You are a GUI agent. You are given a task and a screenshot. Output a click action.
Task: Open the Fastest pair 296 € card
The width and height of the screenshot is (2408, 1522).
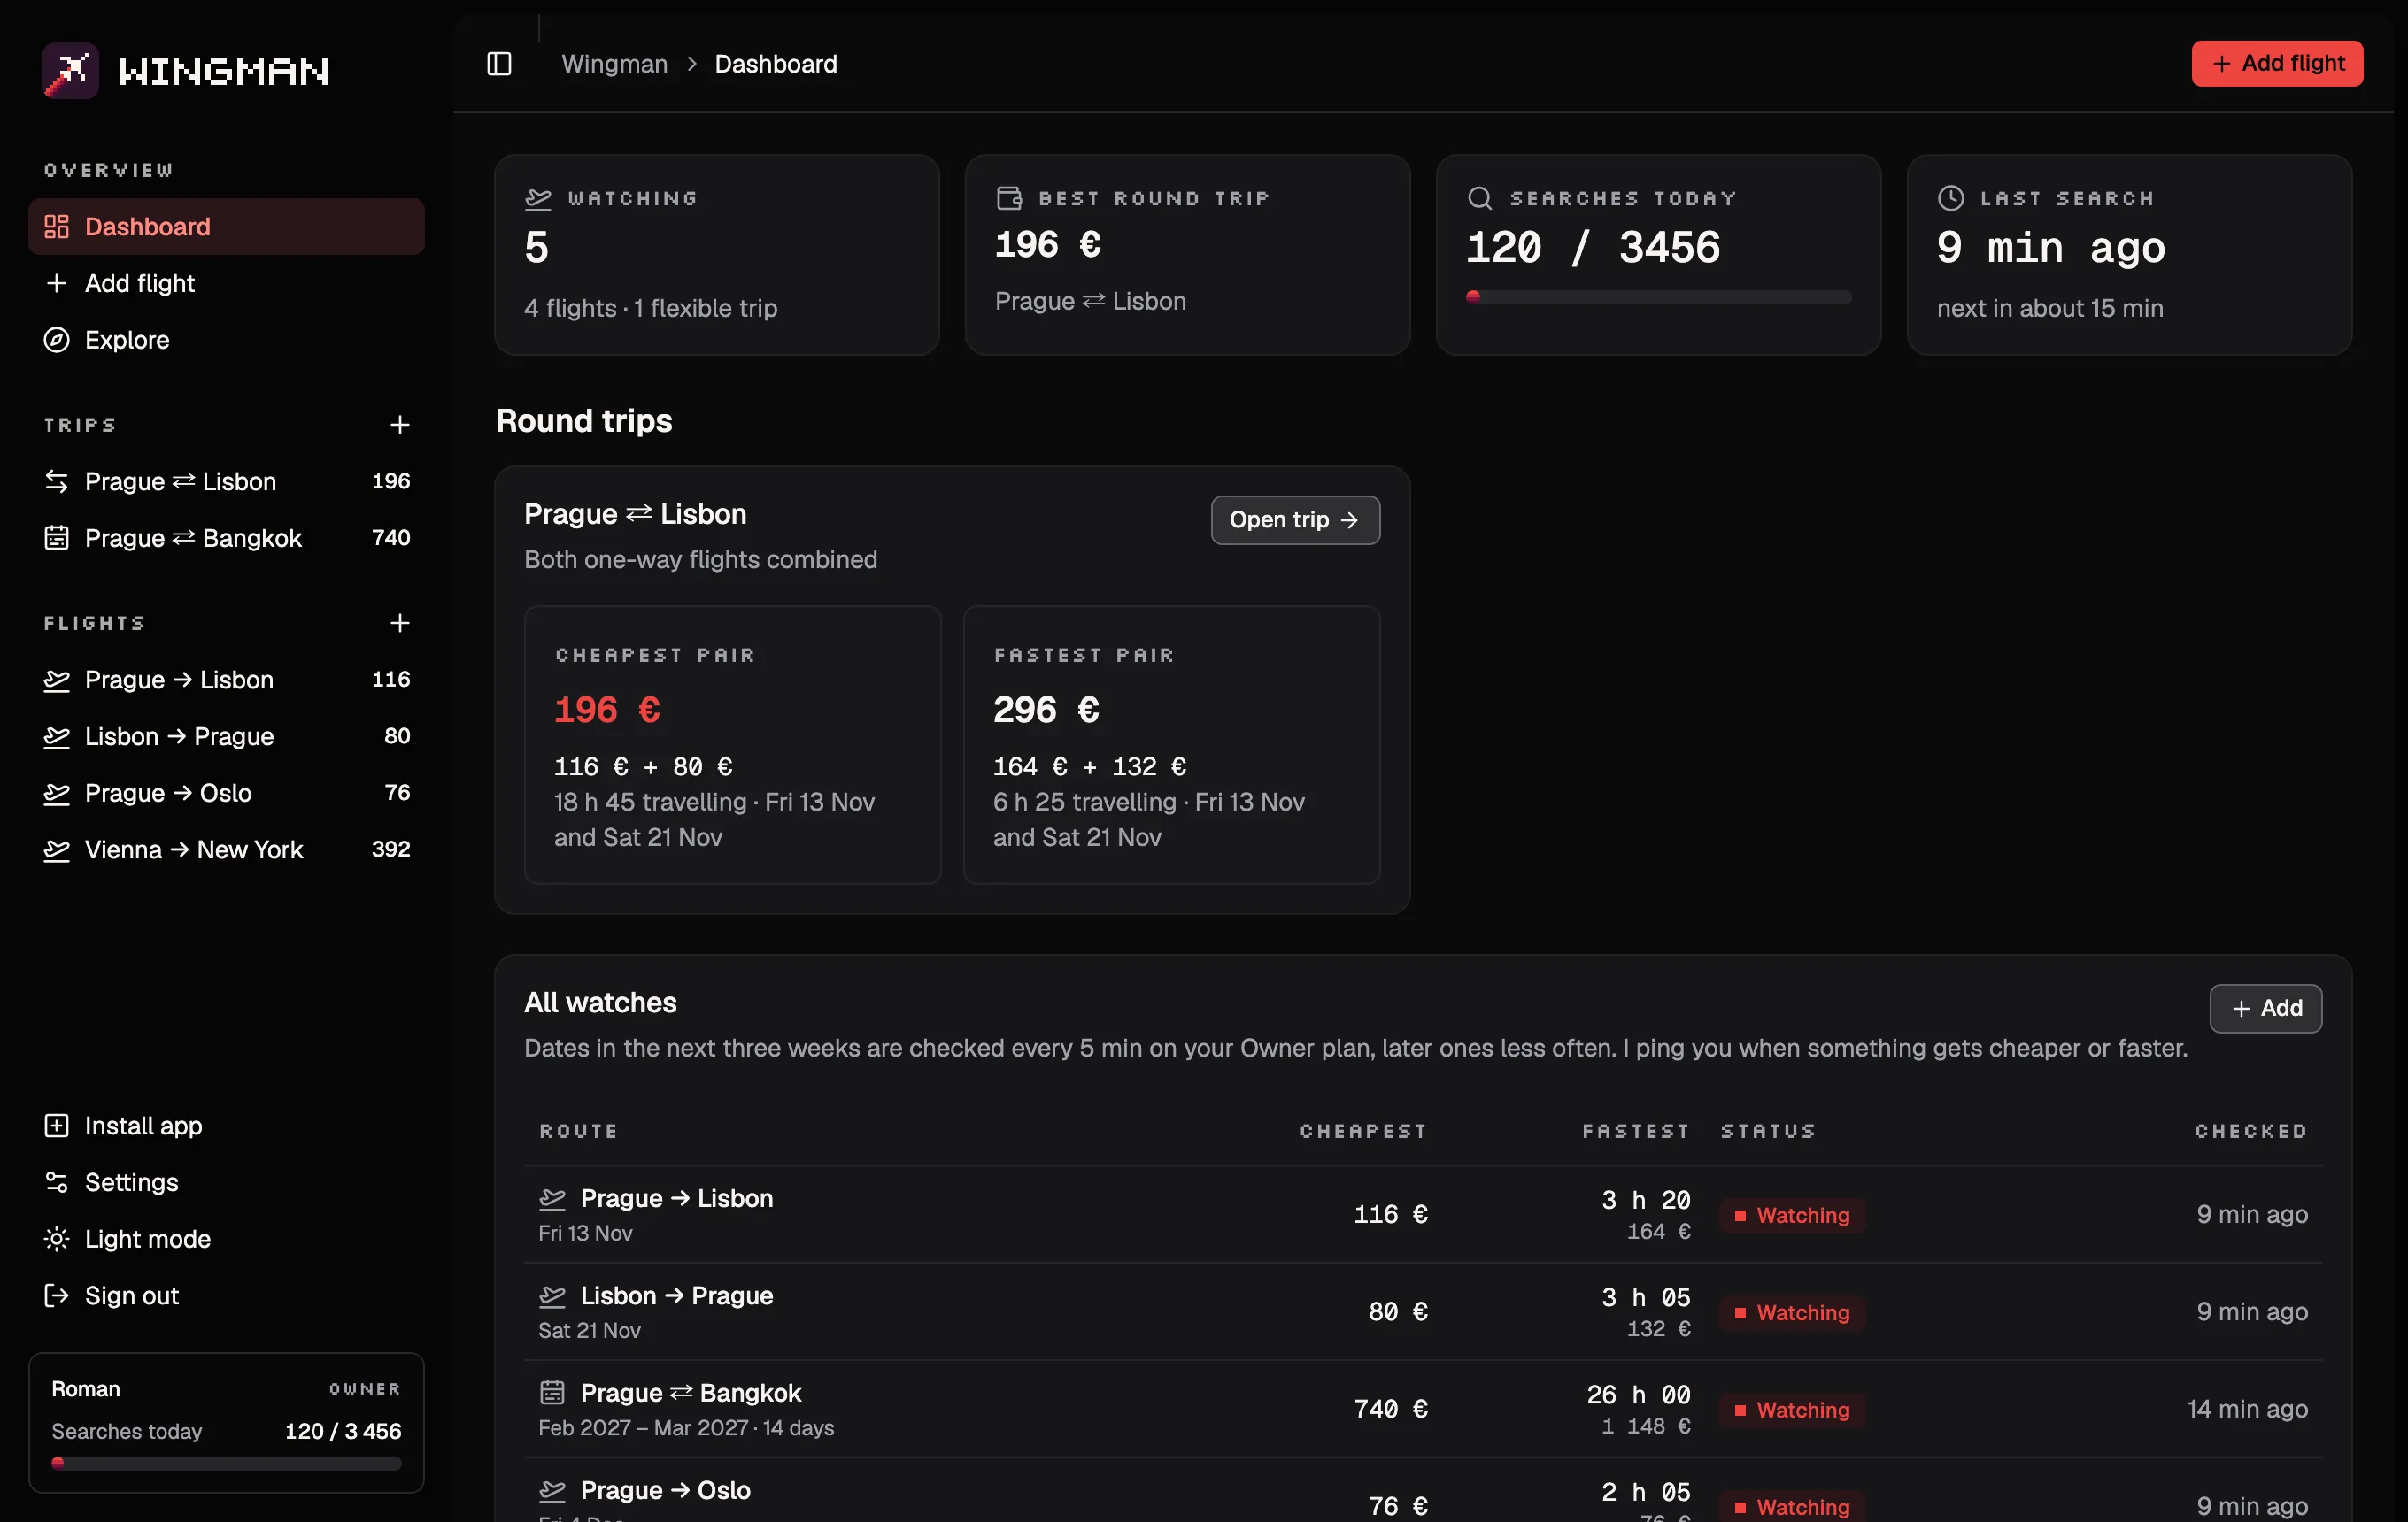coord(1172,745)
